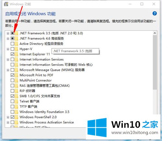Click folder icon beside .NET Framework 4.6

(x=16, y=39)
